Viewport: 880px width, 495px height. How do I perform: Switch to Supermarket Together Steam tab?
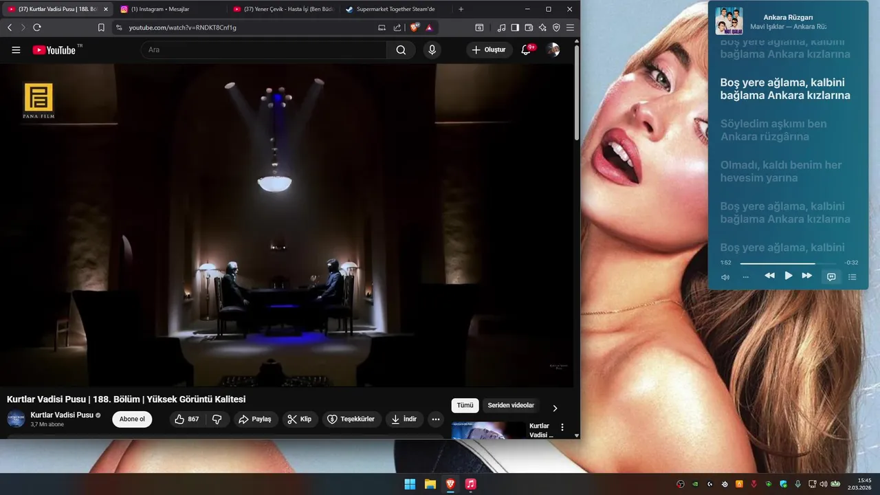click(395, 9)
